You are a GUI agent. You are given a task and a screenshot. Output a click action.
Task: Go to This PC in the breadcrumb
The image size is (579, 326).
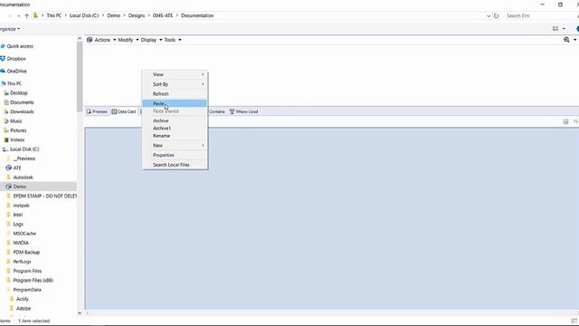[x=54, y=16]
